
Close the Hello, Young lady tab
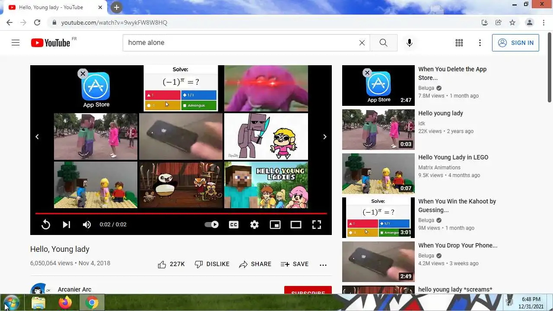(x=100, y=7)
